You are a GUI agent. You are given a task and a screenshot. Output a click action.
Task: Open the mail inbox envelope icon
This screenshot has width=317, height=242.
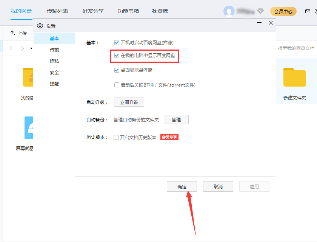tap(308, 11)
